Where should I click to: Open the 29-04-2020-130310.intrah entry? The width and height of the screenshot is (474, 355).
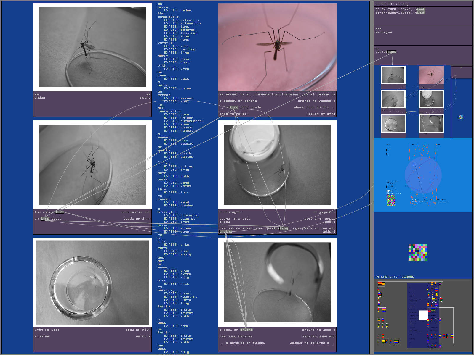[400, 13]
